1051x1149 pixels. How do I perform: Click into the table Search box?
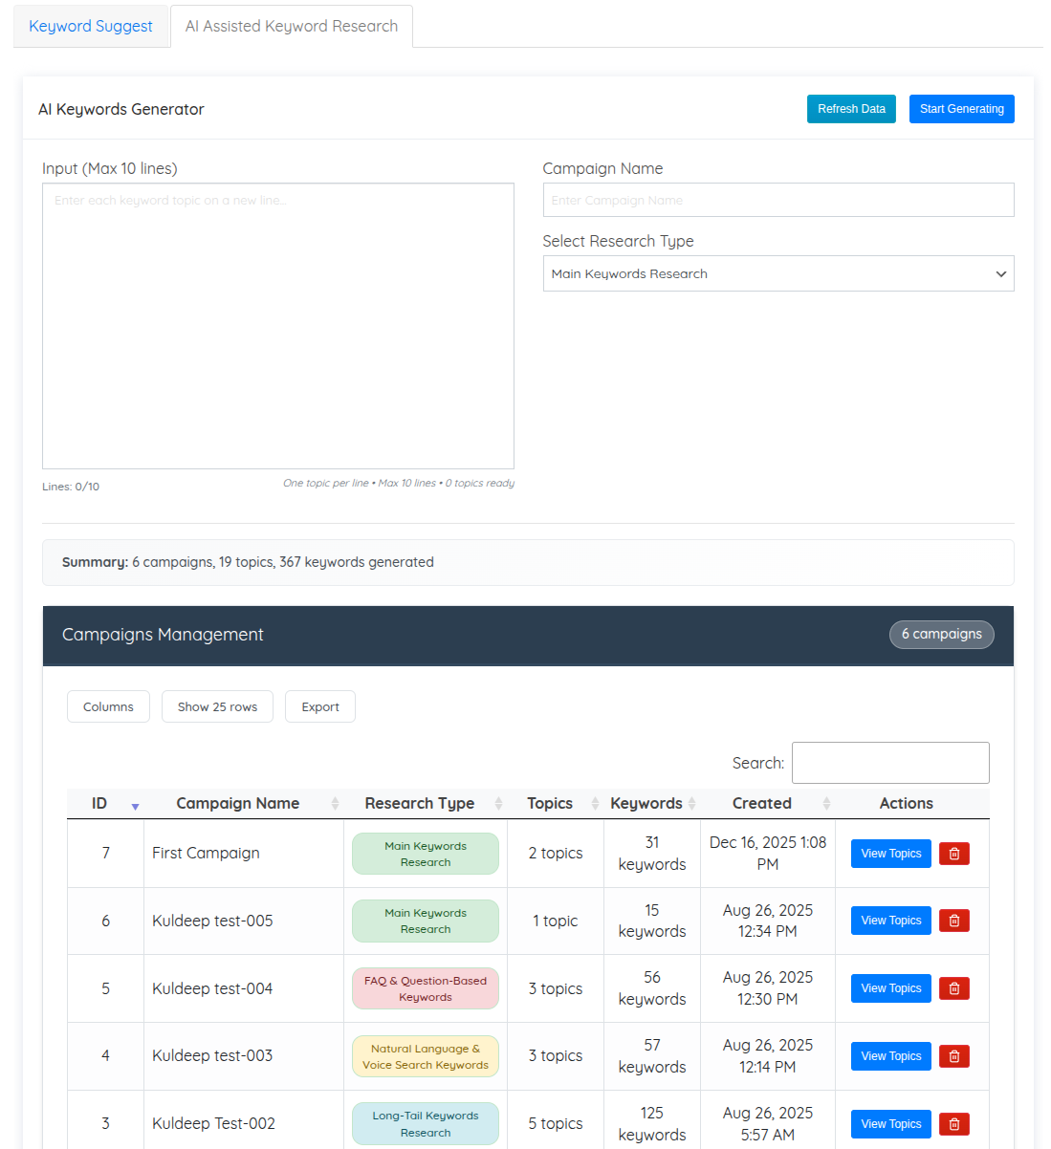click(889, 763)
